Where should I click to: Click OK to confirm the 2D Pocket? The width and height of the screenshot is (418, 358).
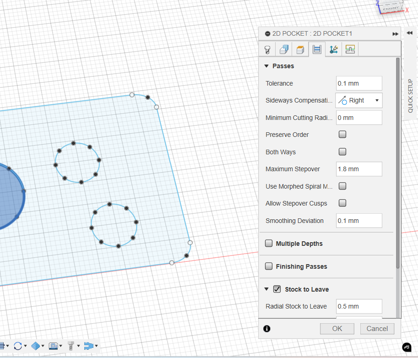337,329
